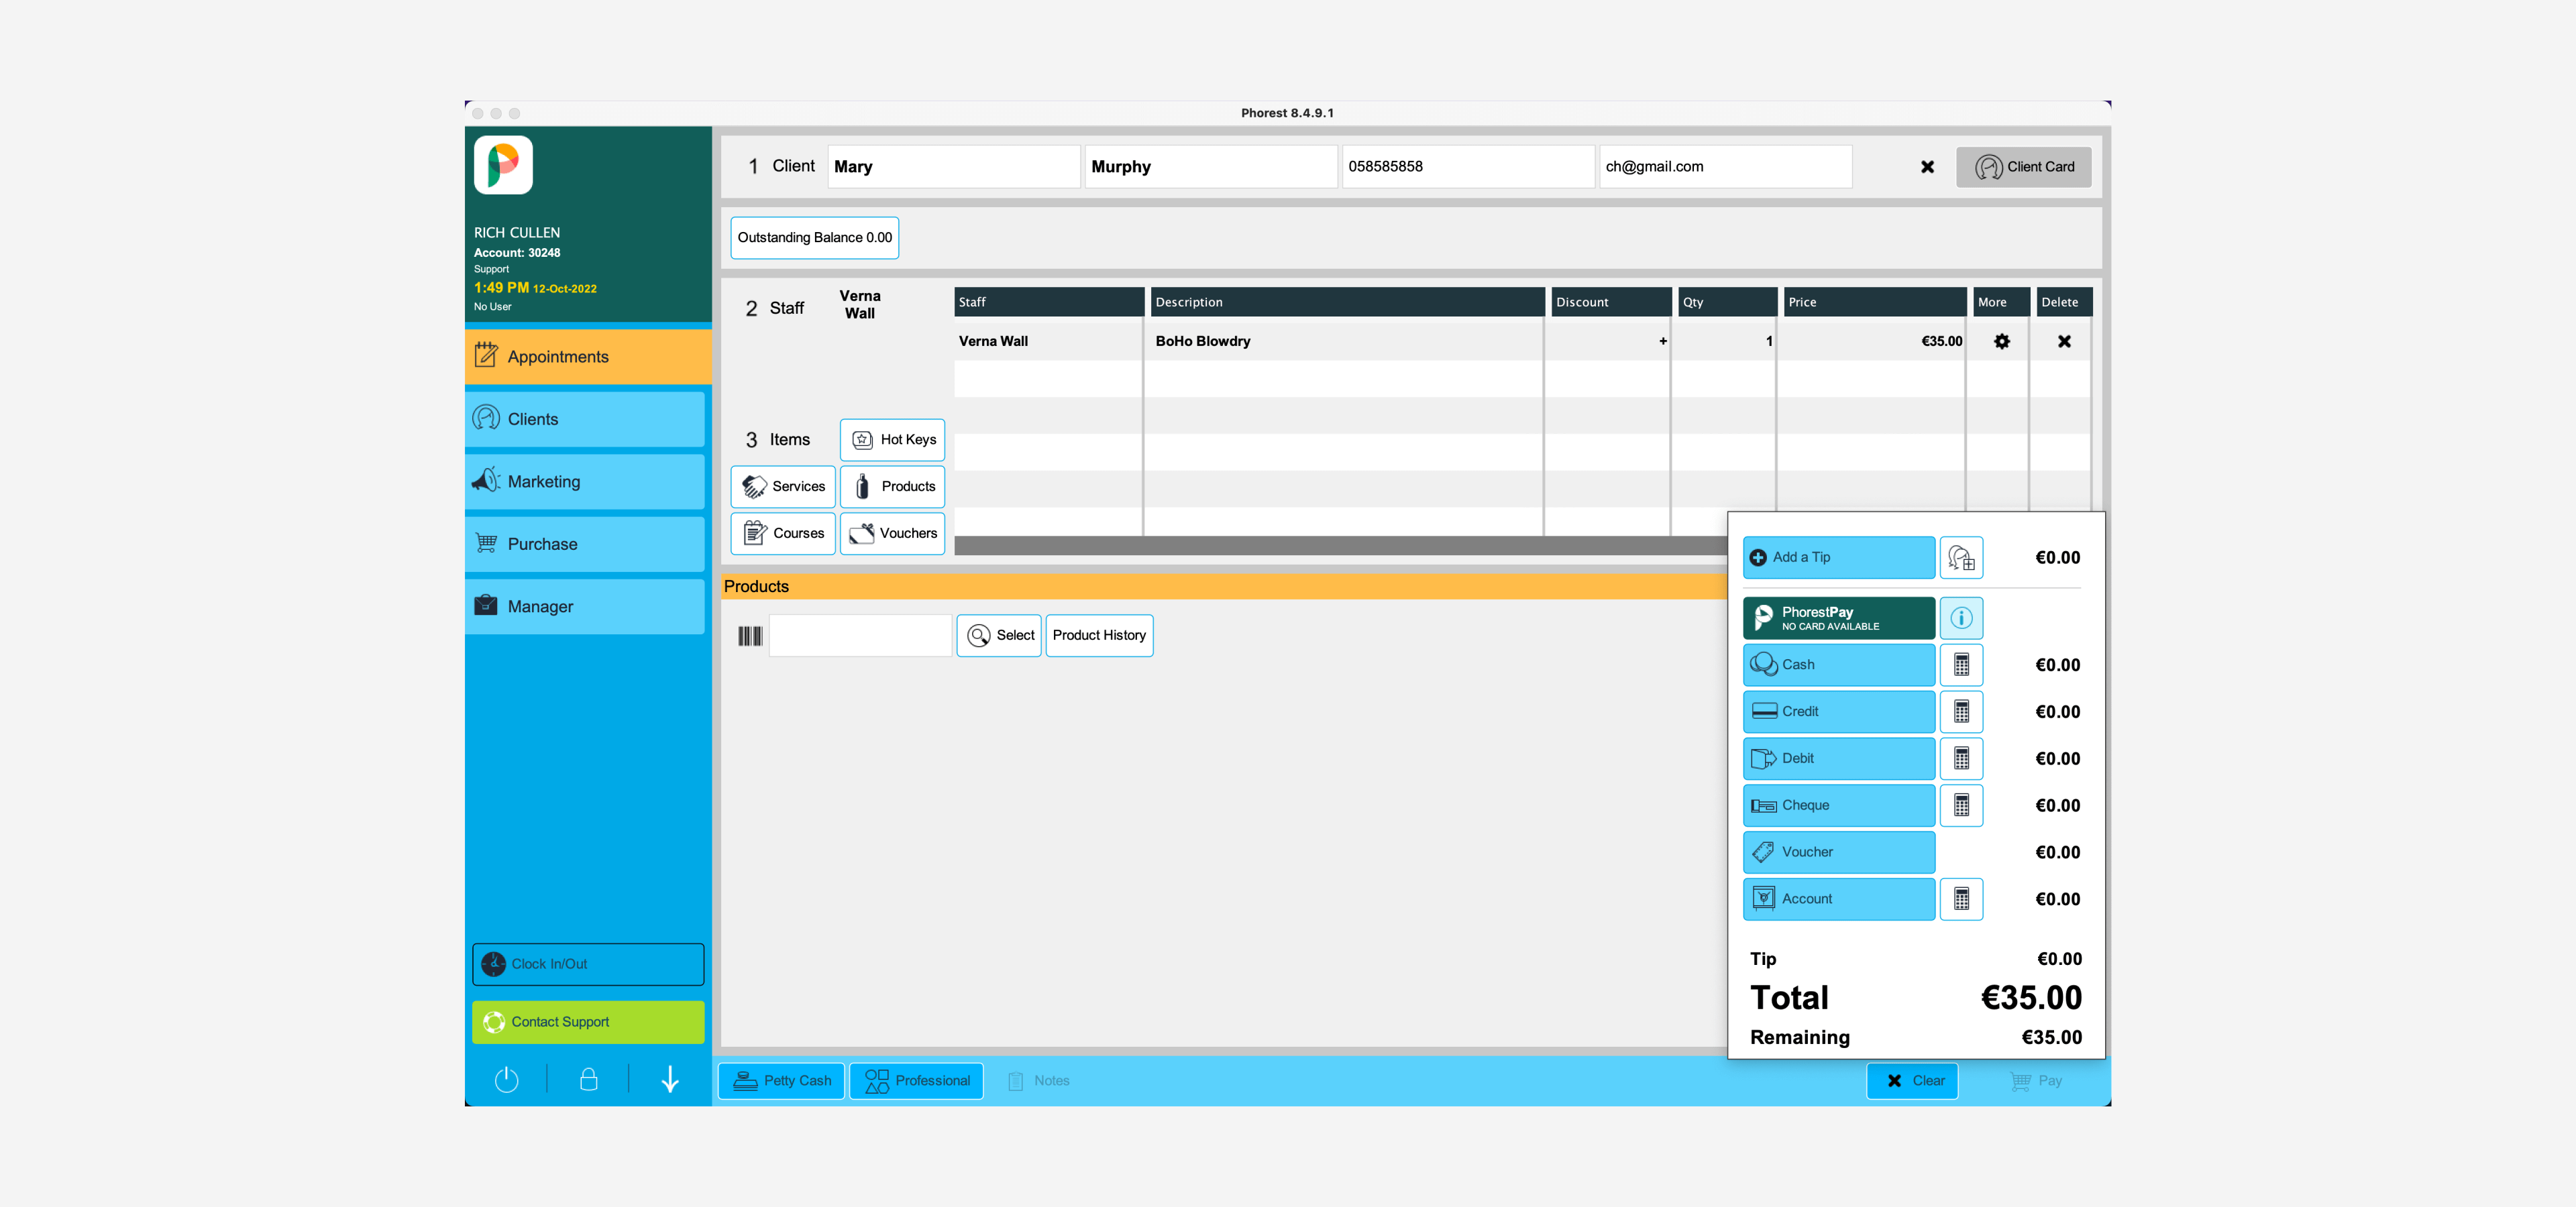Viewport: 2576px width, 1207px height.
Task: Open calculator for Credit payment
Action: click(1961, 712)
